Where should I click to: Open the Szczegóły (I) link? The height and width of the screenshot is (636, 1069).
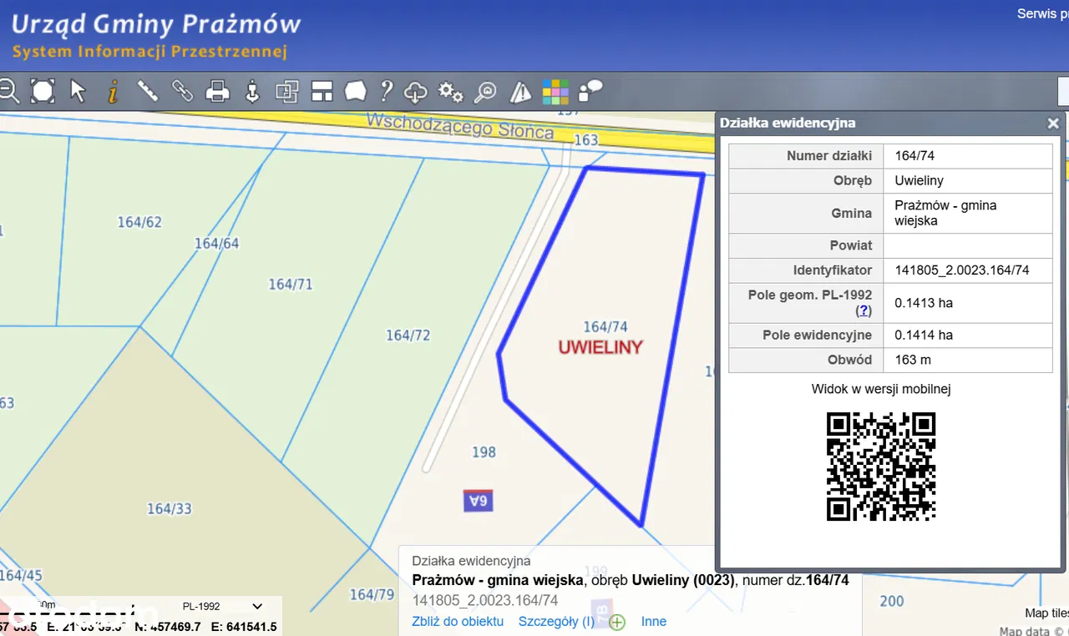point(556,621)
